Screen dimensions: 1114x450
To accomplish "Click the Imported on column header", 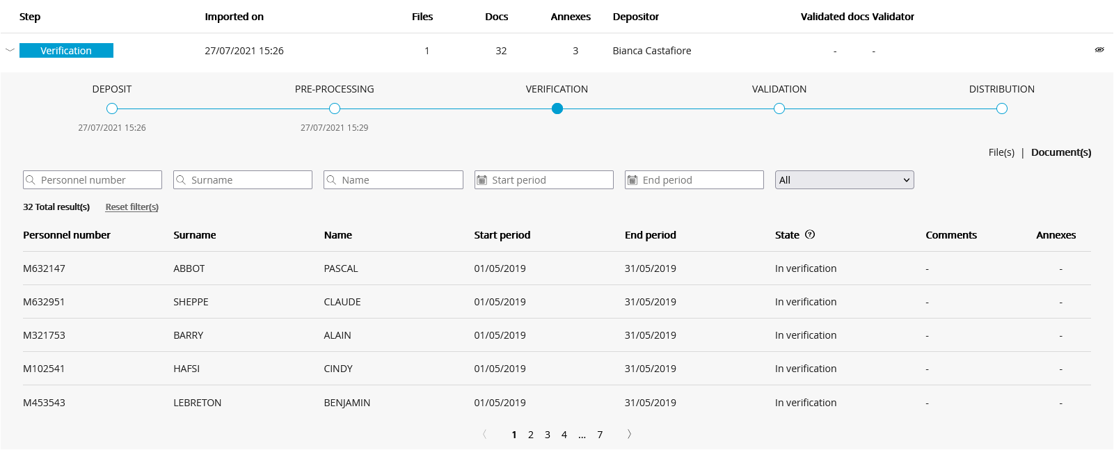I will [234, 17].
